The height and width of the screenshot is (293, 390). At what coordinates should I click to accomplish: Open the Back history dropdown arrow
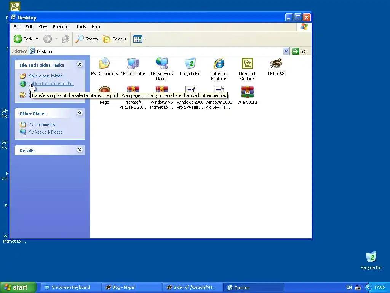pos(37,39)
